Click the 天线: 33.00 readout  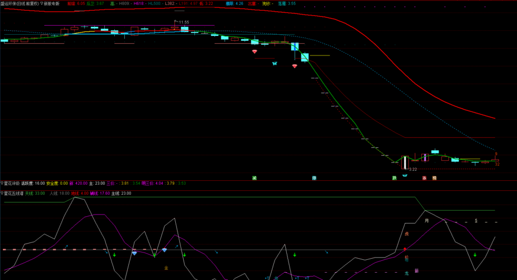[x=35, y=194]
